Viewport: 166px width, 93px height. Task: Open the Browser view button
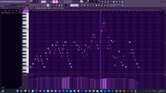[93, 5]
